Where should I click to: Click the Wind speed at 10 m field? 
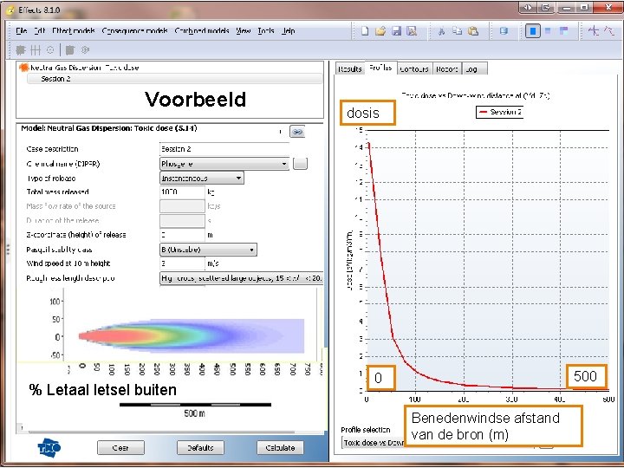pos(182,263)
